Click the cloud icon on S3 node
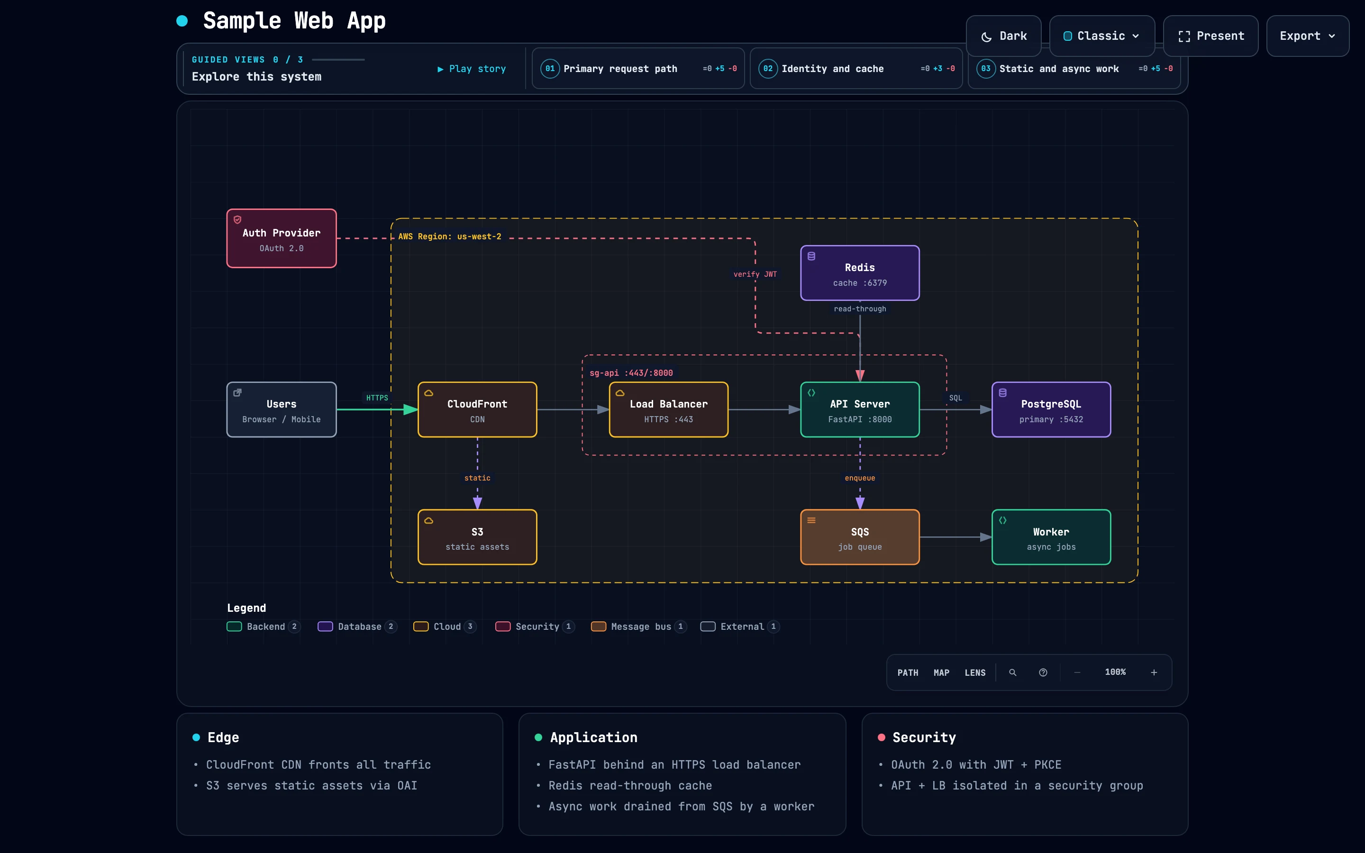This screenshot has width=1365, height=853. 428,520
